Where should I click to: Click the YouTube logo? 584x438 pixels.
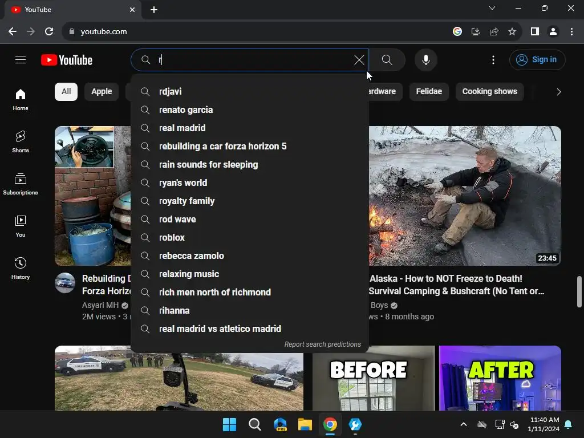(x=67, y=60)
